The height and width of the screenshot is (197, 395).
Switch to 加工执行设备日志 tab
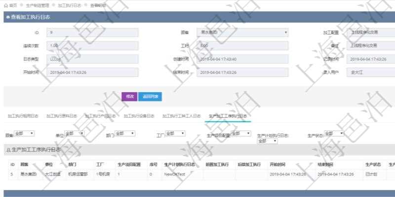139,116
